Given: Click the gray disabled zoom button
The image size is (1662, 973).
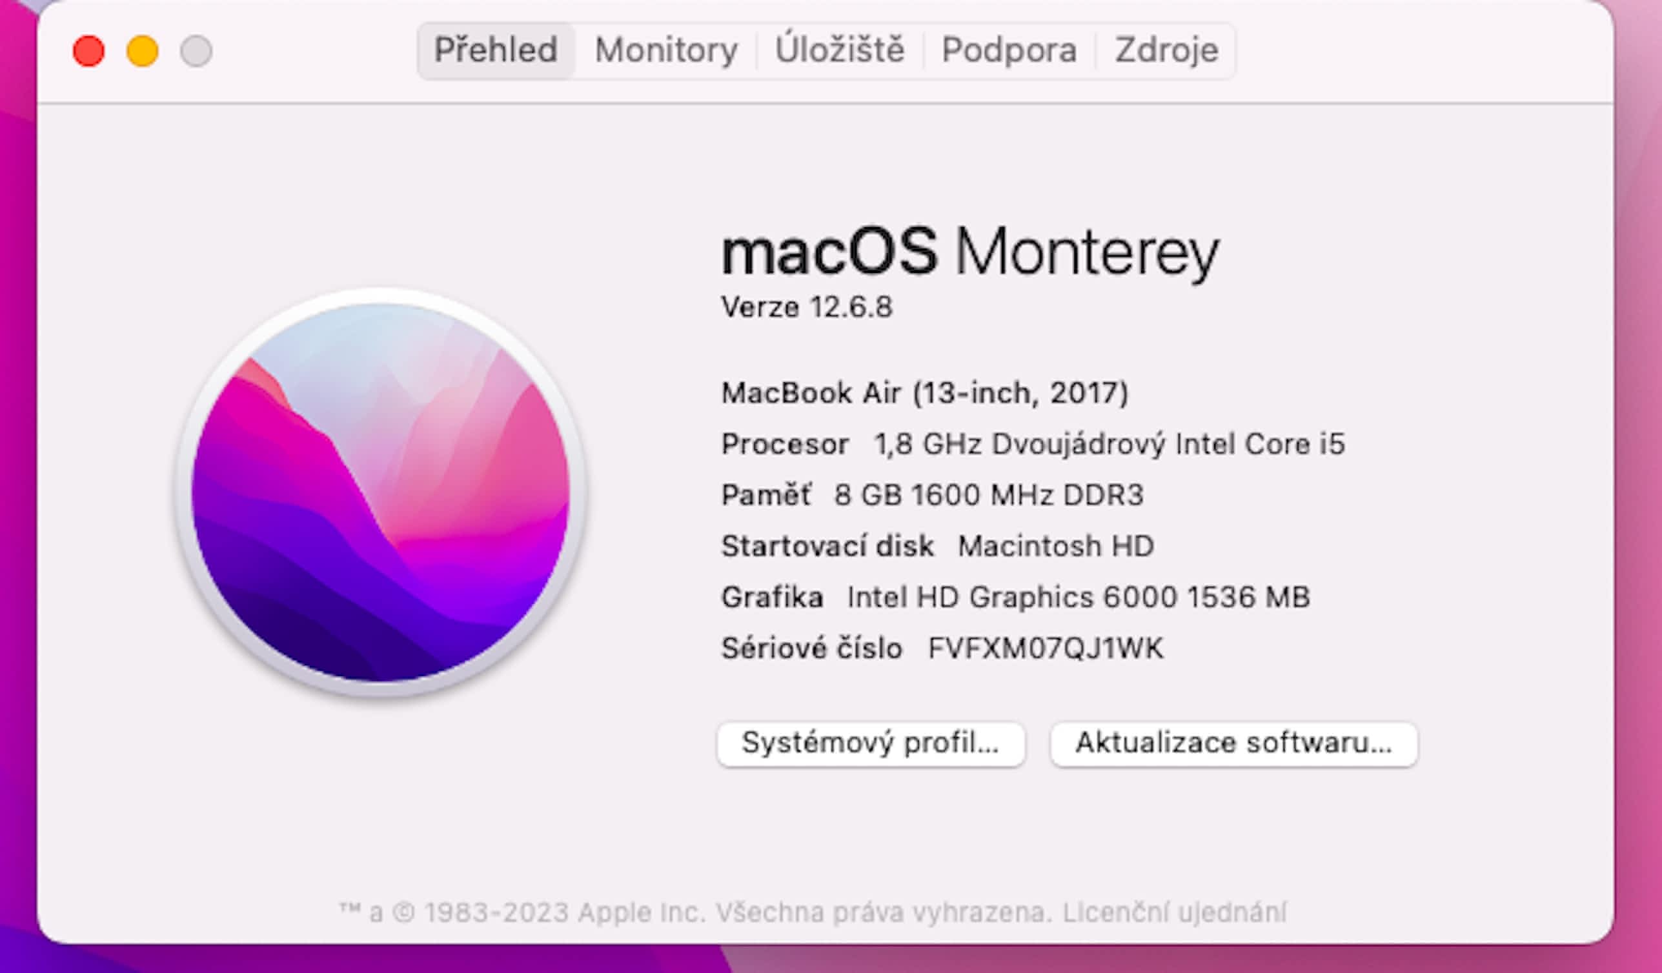Looking at the screenshot, I should (x=196, y=52).
